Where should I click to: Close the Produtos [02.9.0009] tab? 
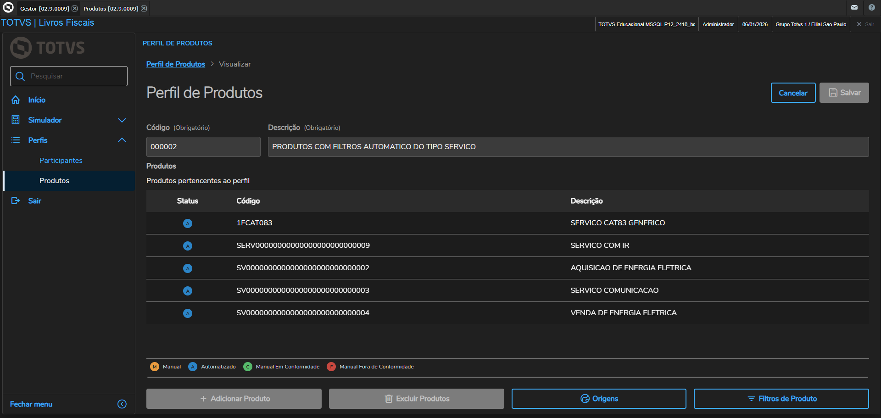pyautogui.click(x=144, y=9)
